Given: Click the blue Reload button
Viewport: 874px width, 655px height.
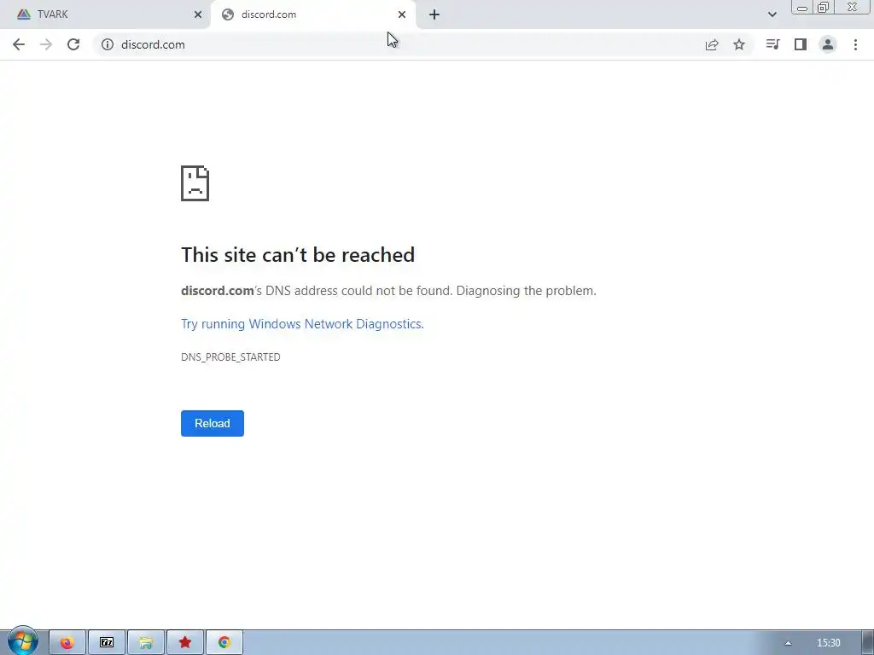Looking at the screenshot, I should [213, 423].
